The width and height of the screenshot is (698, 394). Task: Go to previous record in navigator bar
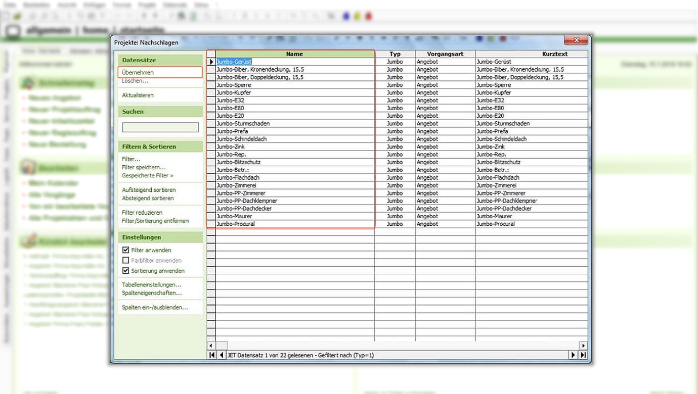pos(222,355)
